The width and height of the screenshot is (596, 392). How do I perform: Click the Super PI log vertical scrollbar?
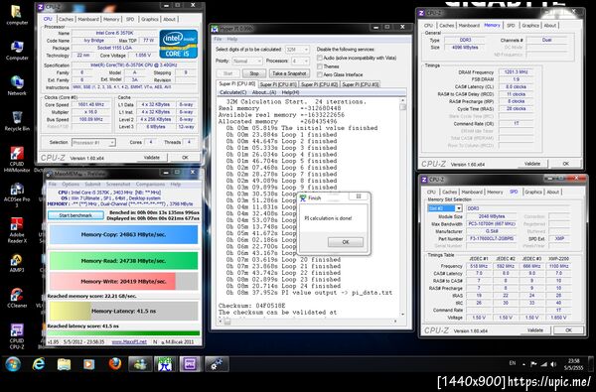[x=403, y=207]
